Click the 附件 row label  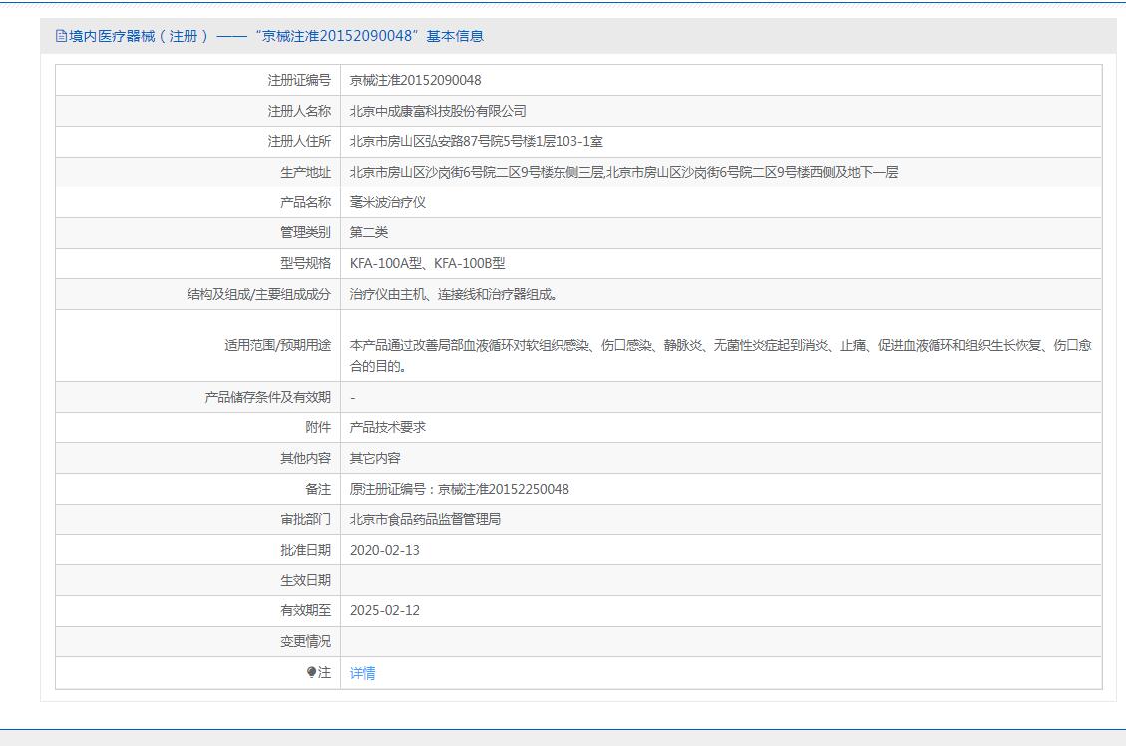tap(318, 427)
